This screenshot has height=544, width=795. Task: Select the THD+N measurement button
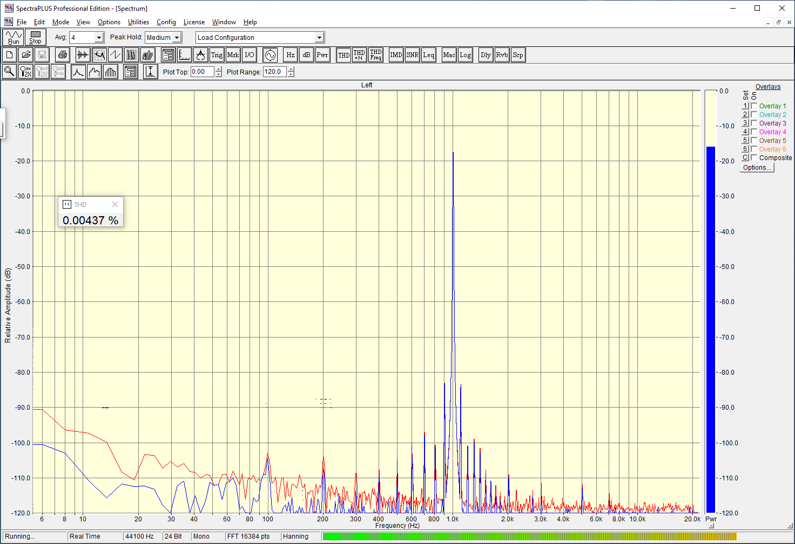(359, 55)
